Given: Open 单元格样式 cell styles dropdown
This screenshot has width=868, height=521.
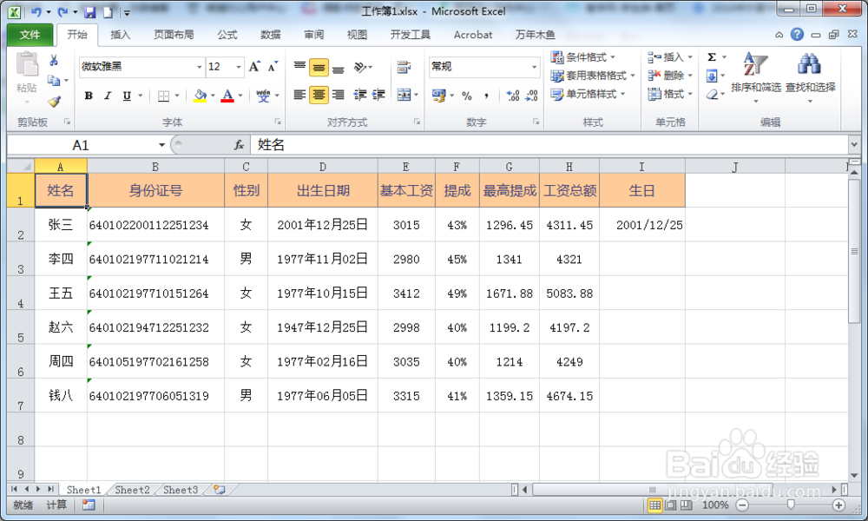Looking at the screenshot, I should [x=588, y=94].
